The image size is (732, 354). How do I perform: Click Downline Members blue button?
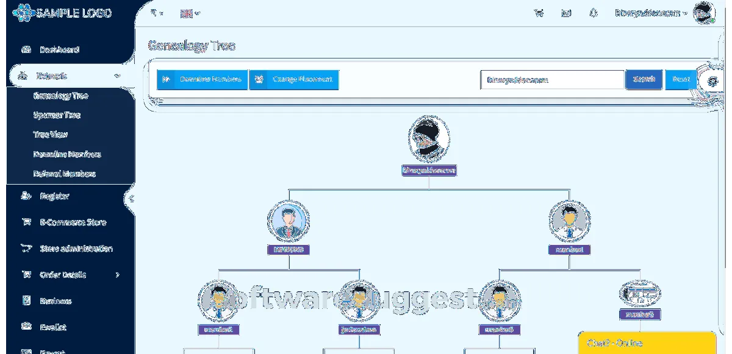click(203, 79)
